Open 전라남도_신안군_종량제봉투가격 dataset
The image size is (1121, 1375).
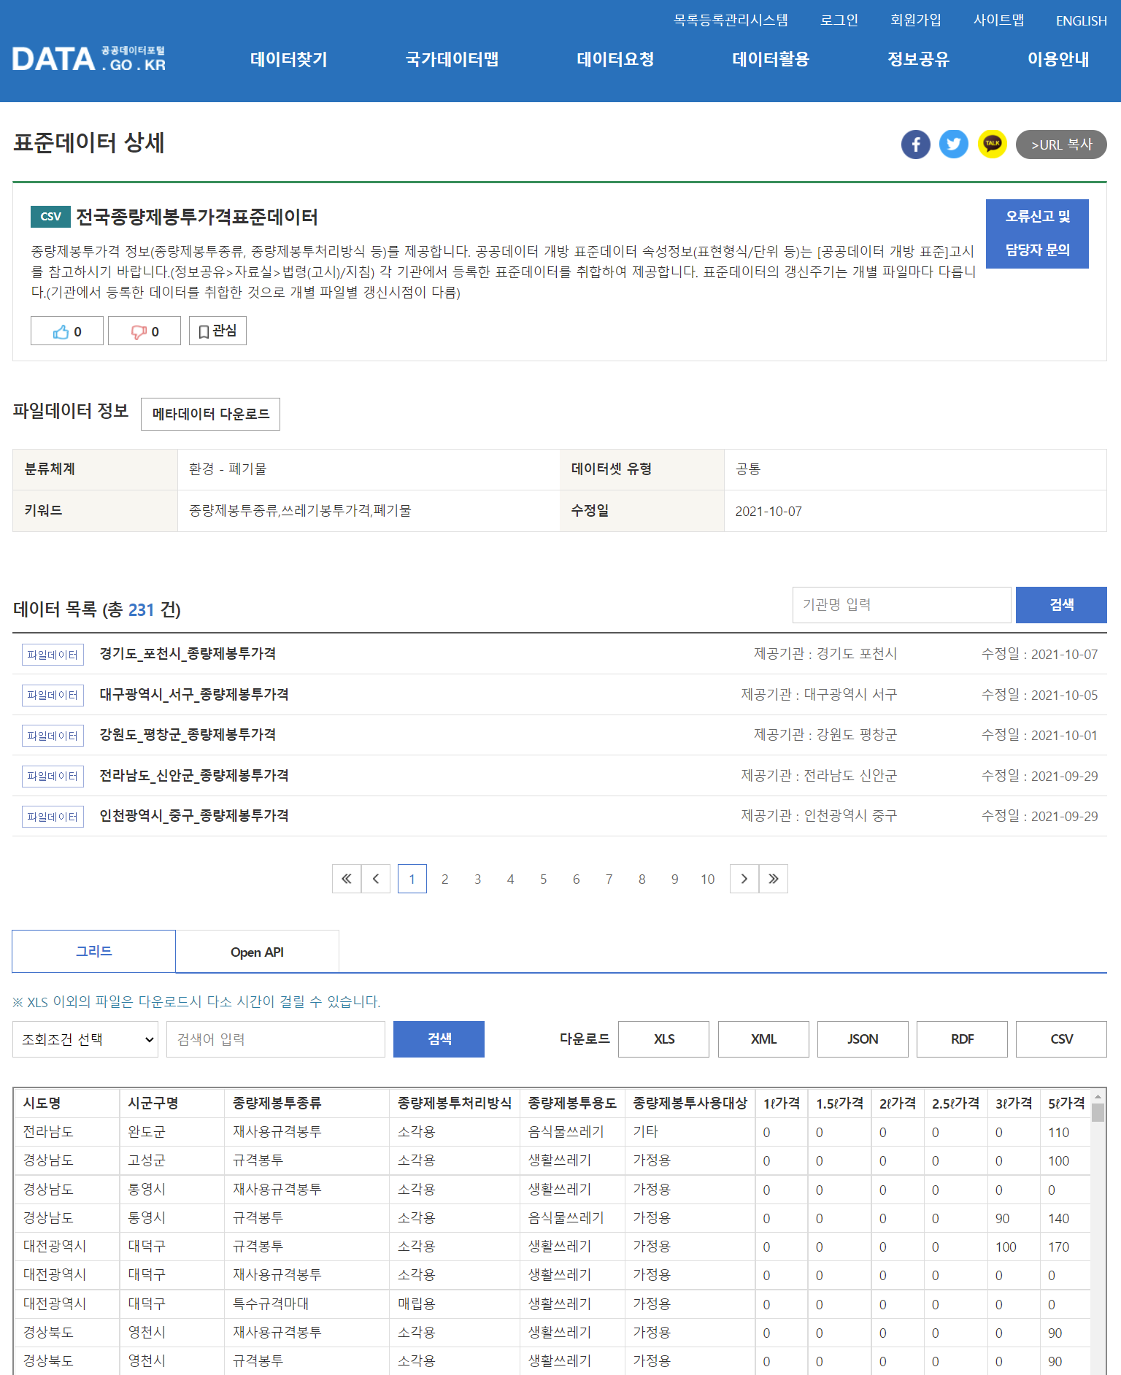pyautogui.click(x=194, y=776)
